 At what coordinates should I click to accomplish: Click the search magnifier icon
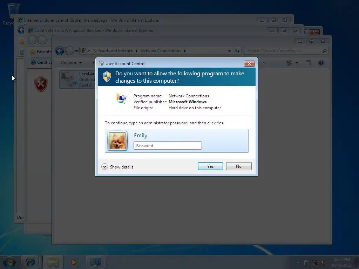(324, 51)
